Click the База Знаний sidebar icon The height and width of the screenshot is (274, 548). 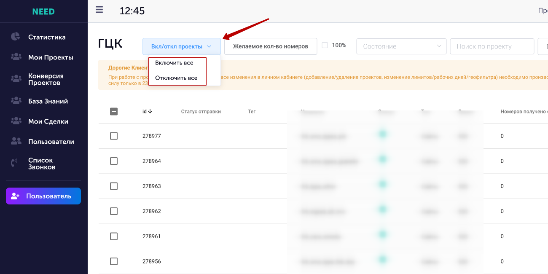(16, 100)
